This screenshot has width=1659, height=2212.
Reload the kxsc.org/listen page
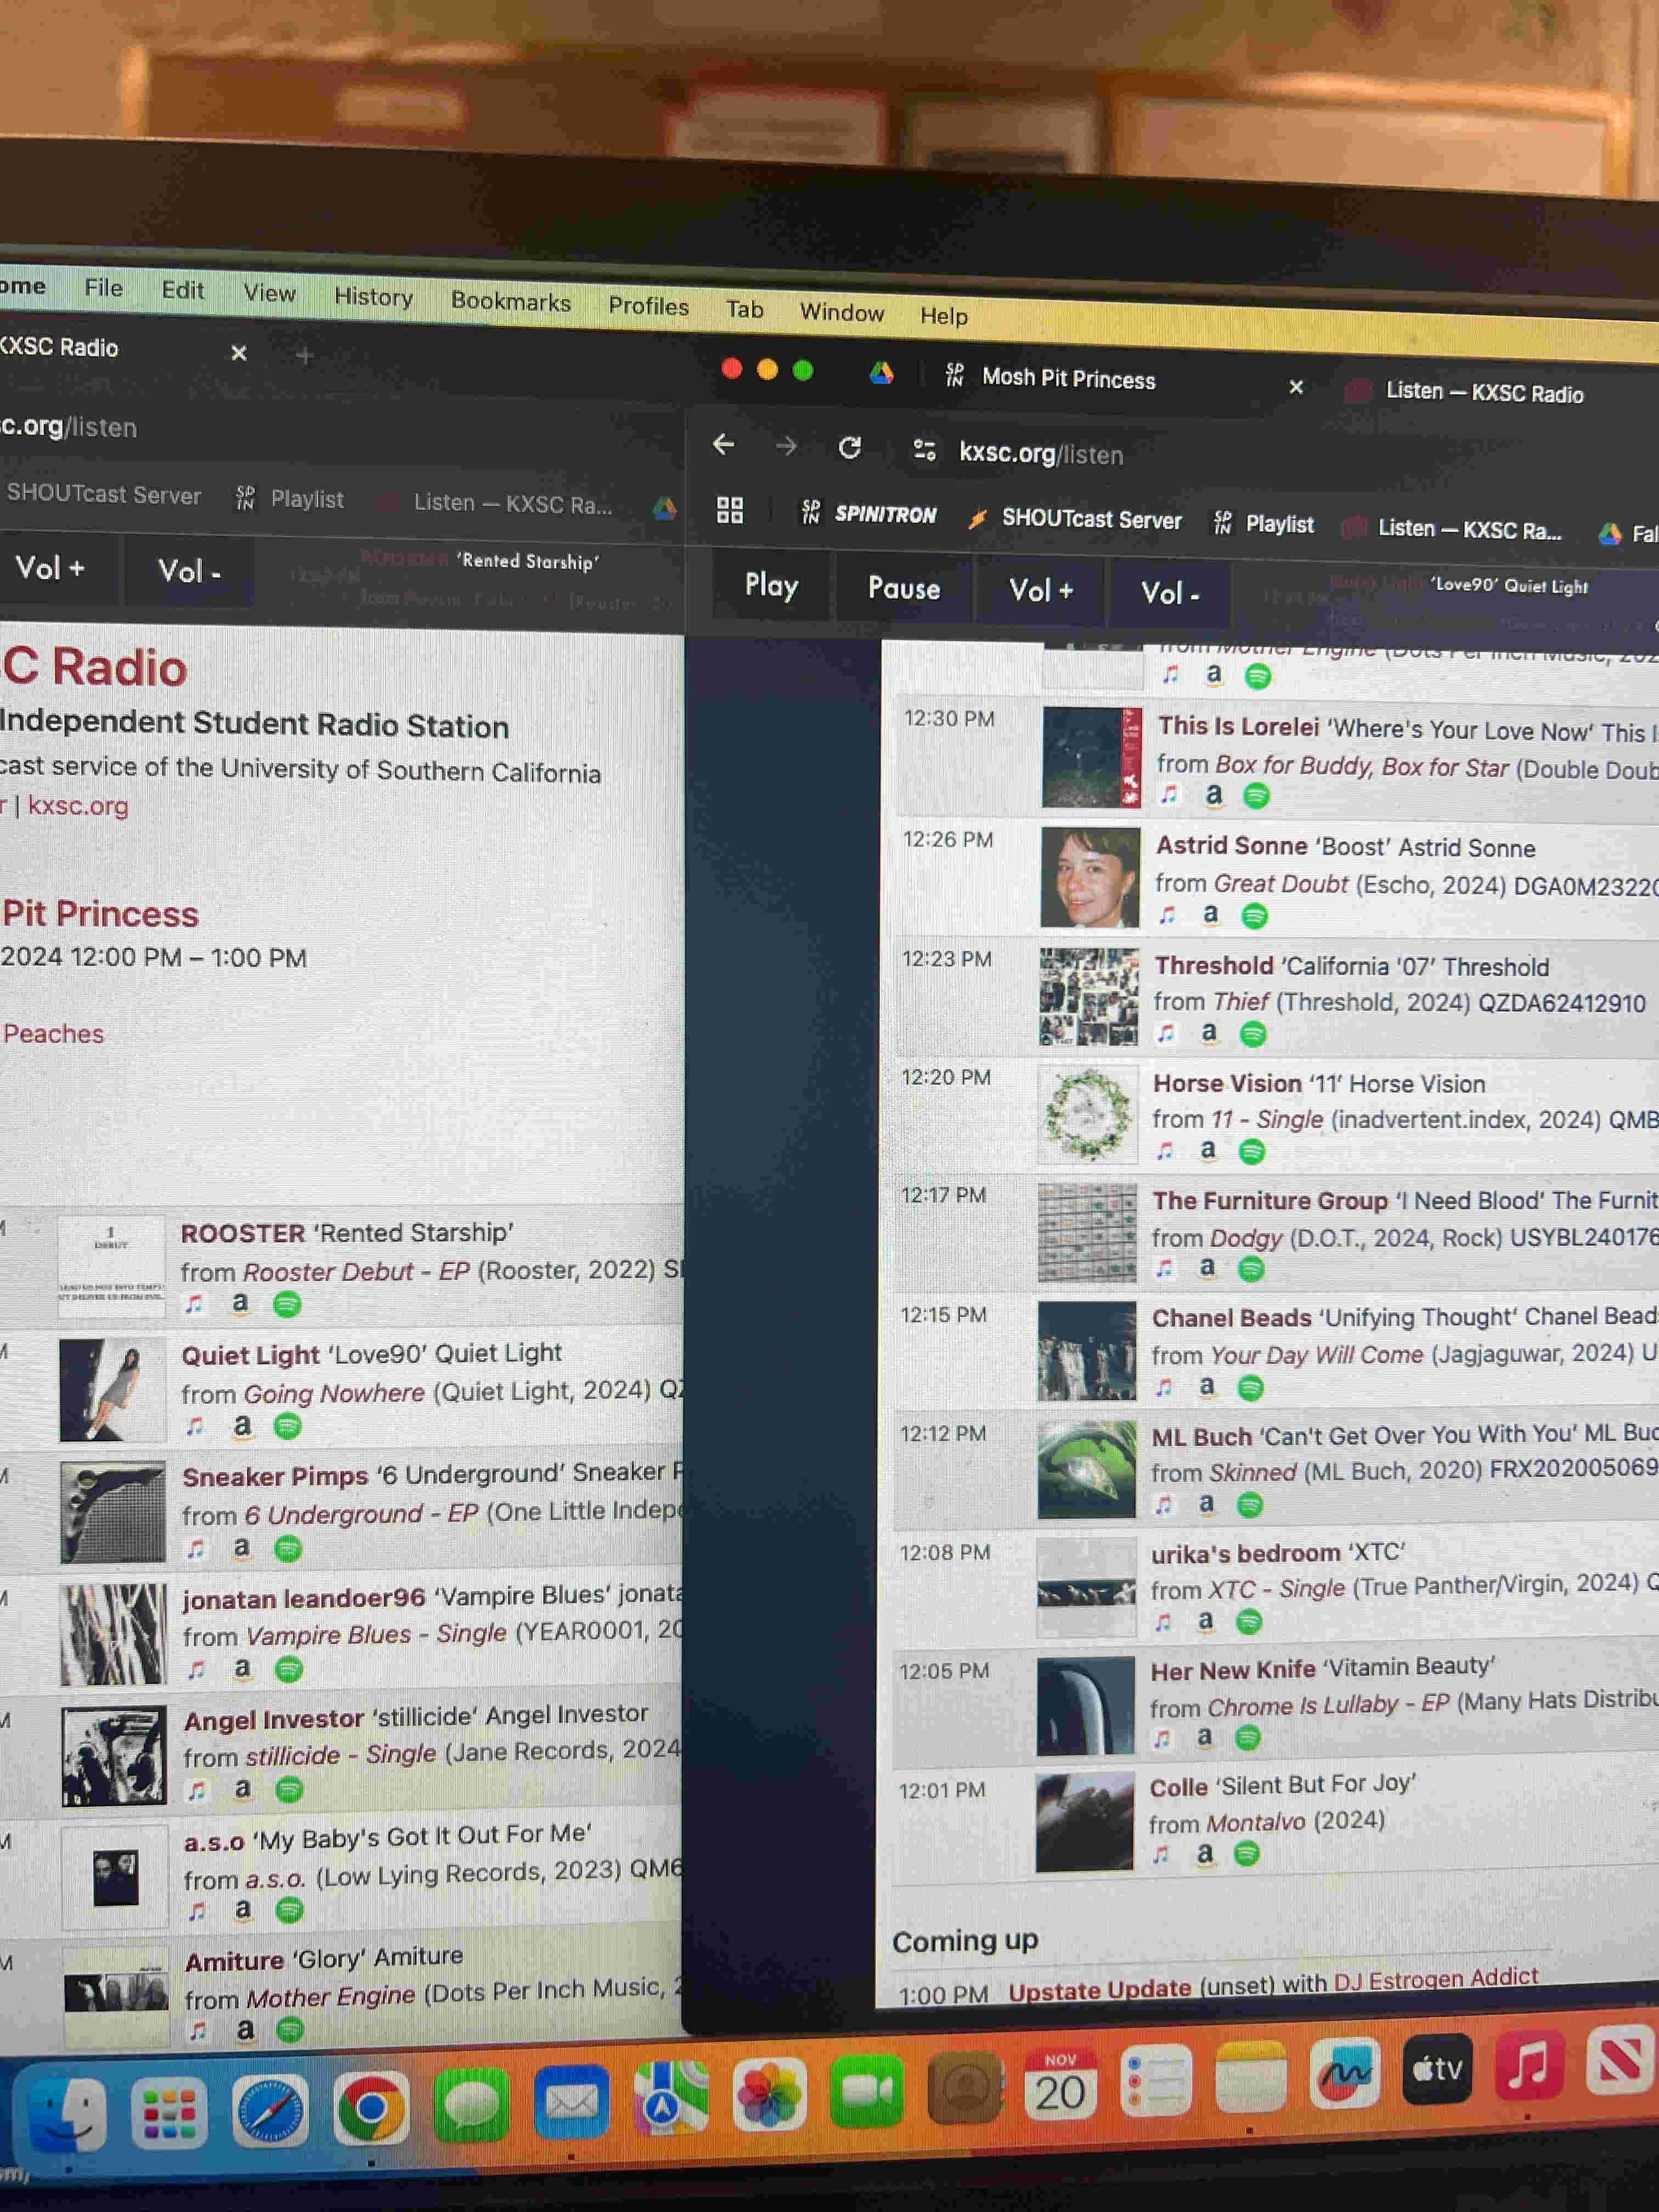point(850,447)
